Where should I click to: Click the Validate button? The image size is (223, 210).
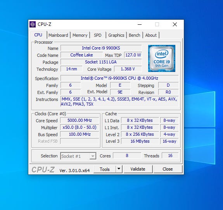pos(138,169)
